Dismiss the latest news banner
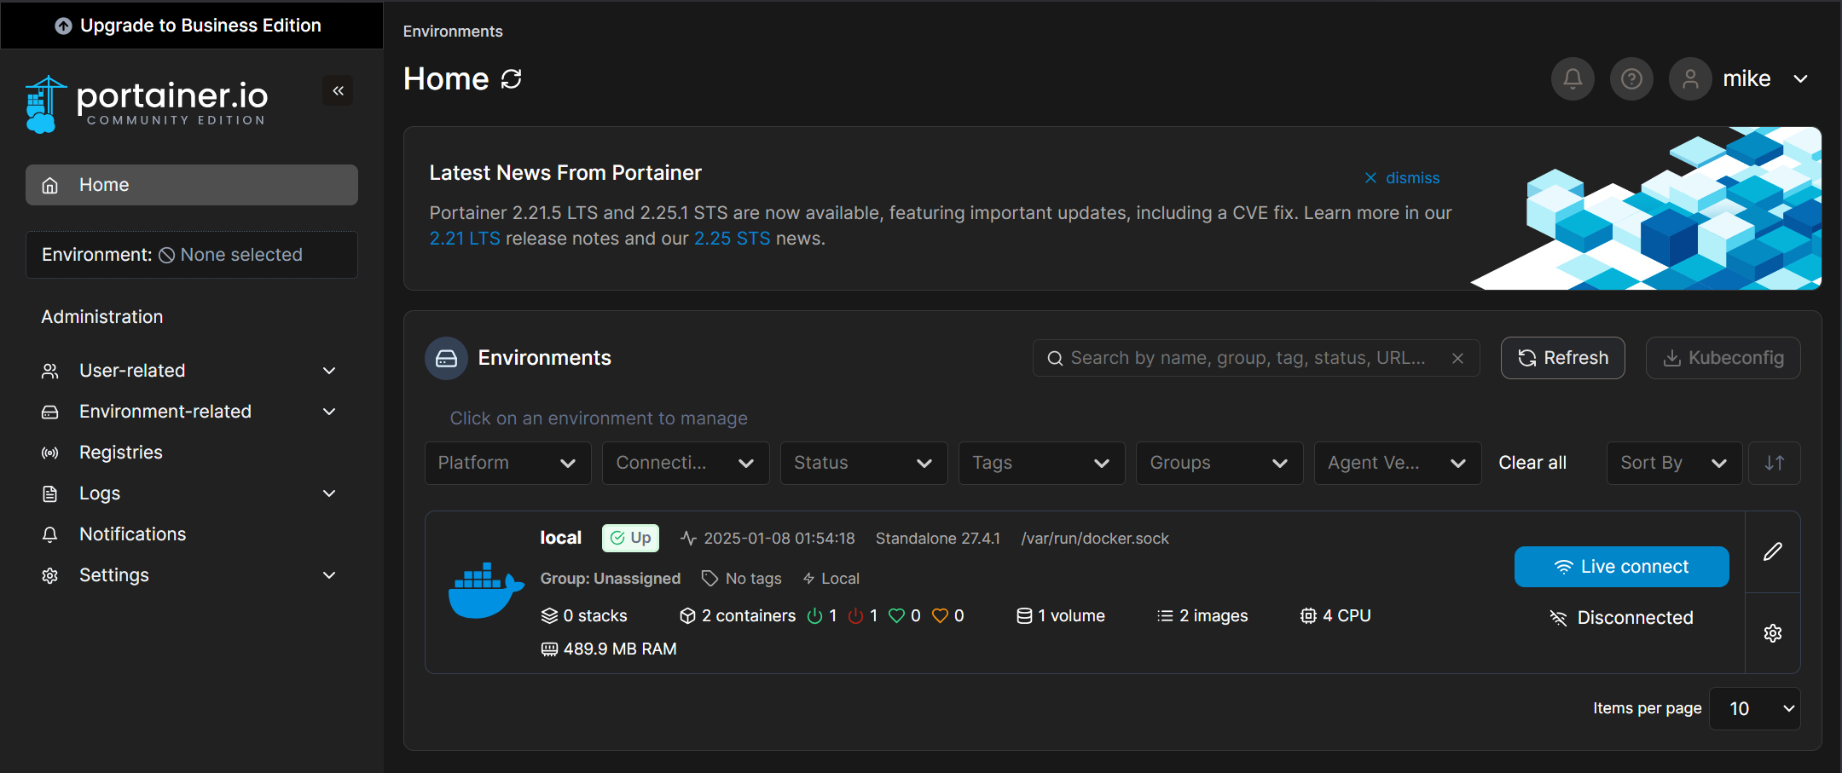This screenshot has width=1842, height=773. coord(1402,178)
